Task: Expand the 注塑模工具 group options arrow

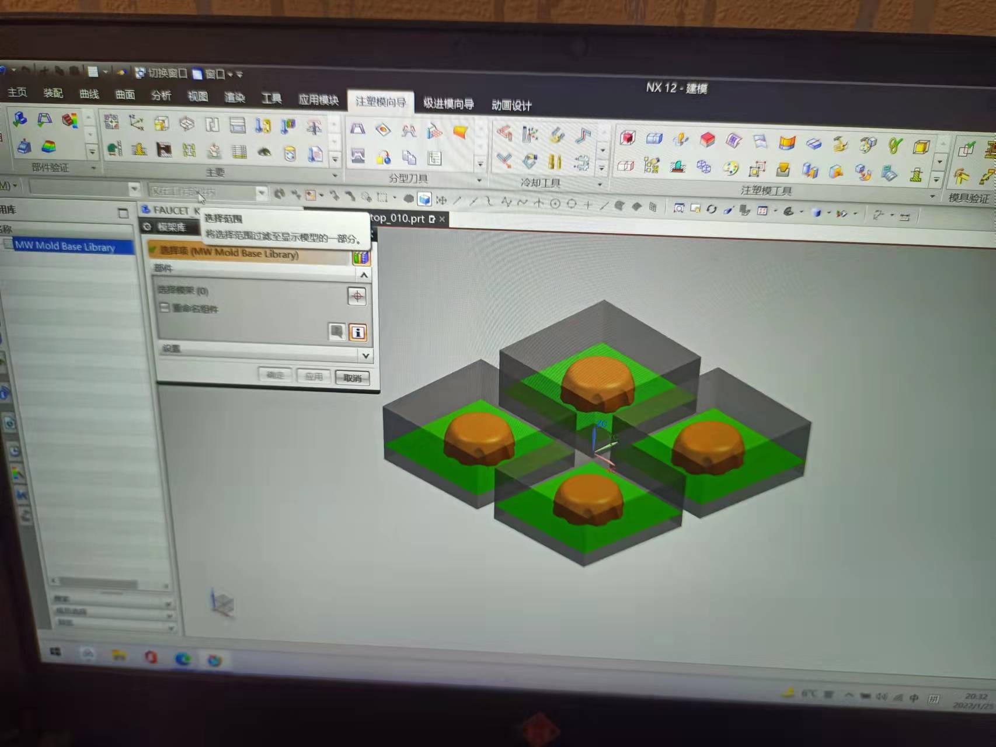Action: pyautogui.click(x=932, y=196)
